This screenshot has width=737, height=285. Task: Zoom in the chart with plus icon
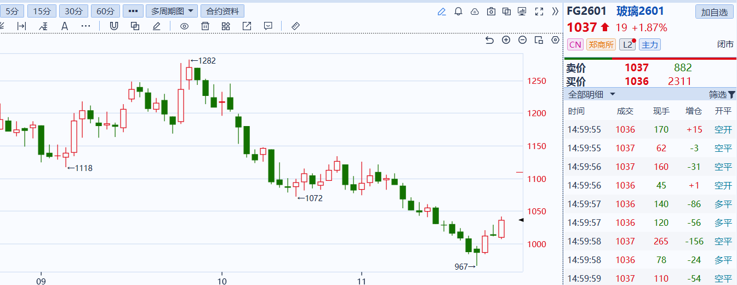click(506, 40)
